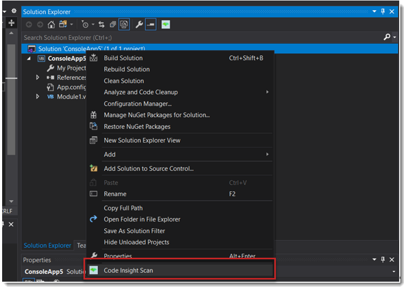Screen dimensions: 404x287
Task: Switch to the Solution Explorer bottom tab
Action: pyautogui.click(x=47, y=245)
